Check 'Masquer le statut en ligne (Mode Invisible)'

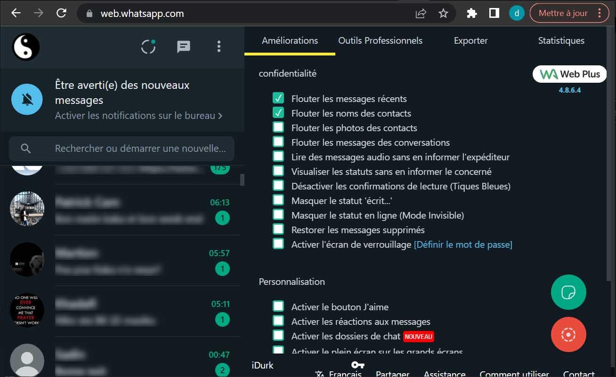278,214
